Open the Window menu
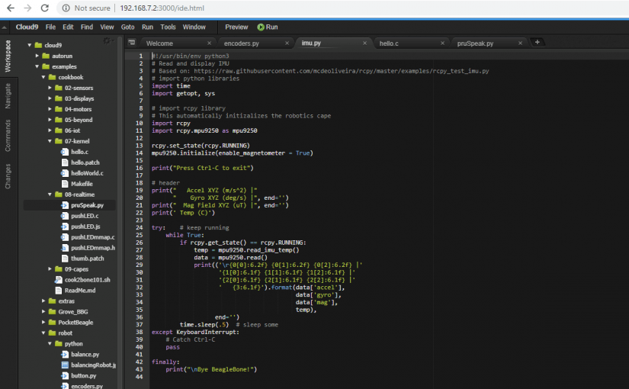The image size is (629, 389). 194,27
